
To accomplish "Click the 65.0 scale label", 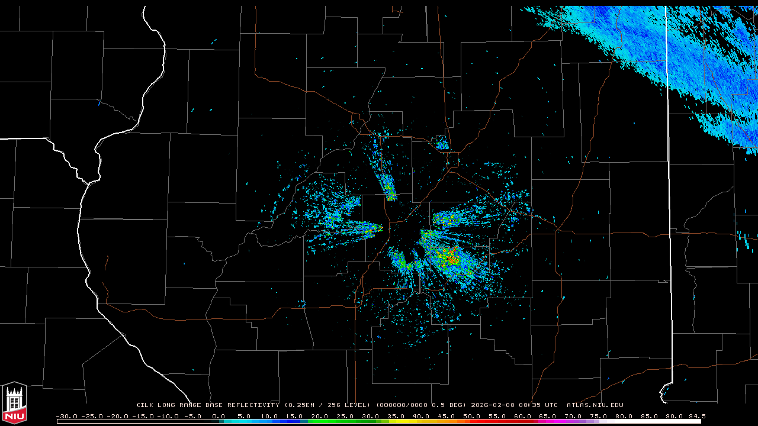I will click(547, 416).
